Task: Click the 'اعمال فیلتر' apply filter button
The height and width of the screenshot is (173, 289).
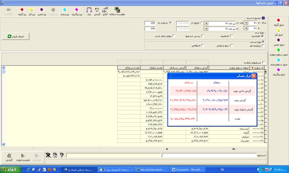Action: [16, 36]
